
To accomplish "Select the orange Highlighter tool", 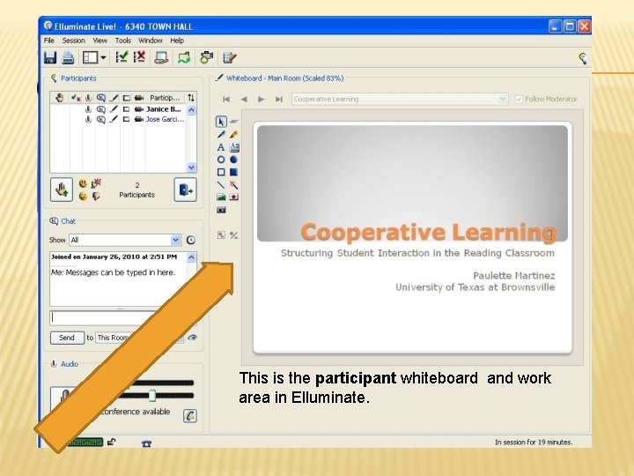I will tap(233, 134).
